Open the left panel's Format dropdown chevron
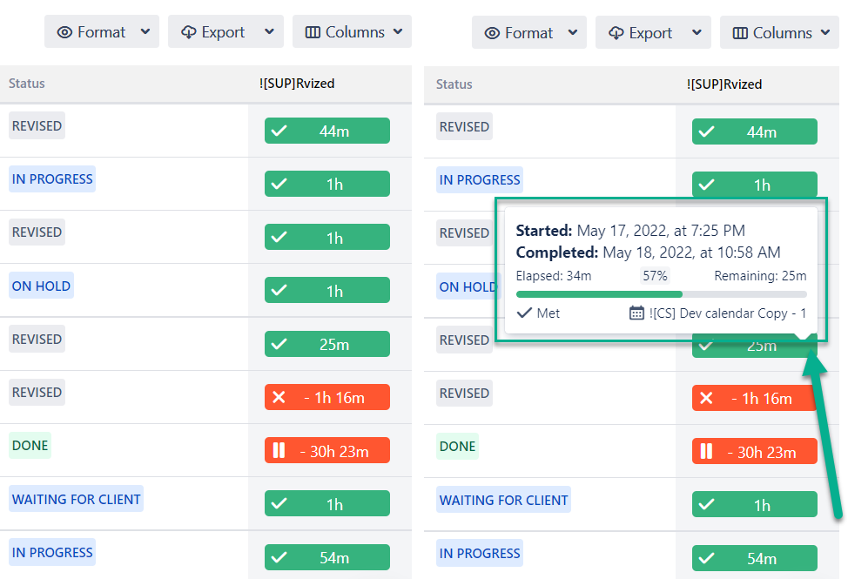848x579 pixels. click(x=145, y=32)
